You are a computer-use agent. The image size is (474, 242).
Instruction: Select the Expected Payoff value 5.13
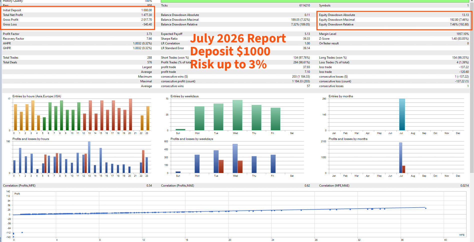(x=307, y=34)
